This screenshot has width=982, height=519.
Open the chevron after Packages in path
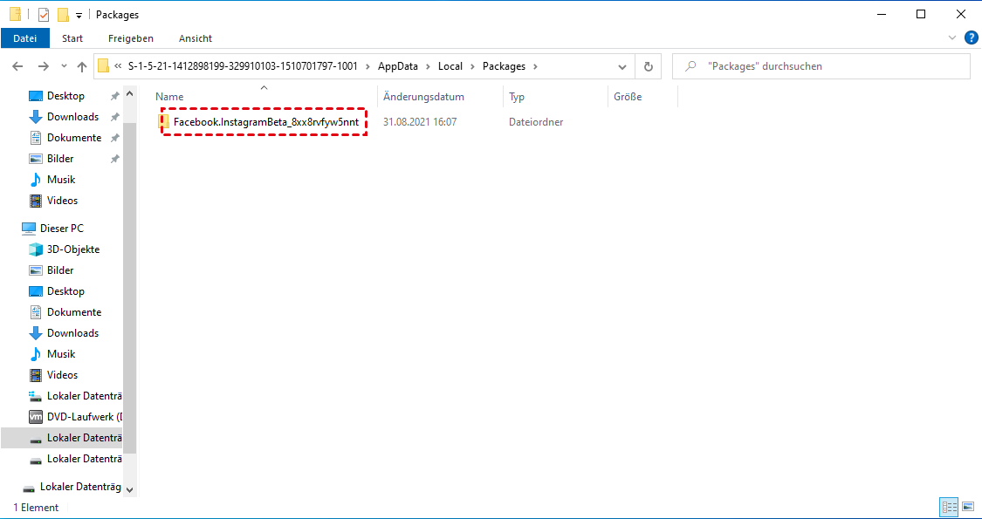tap(535, 66)
